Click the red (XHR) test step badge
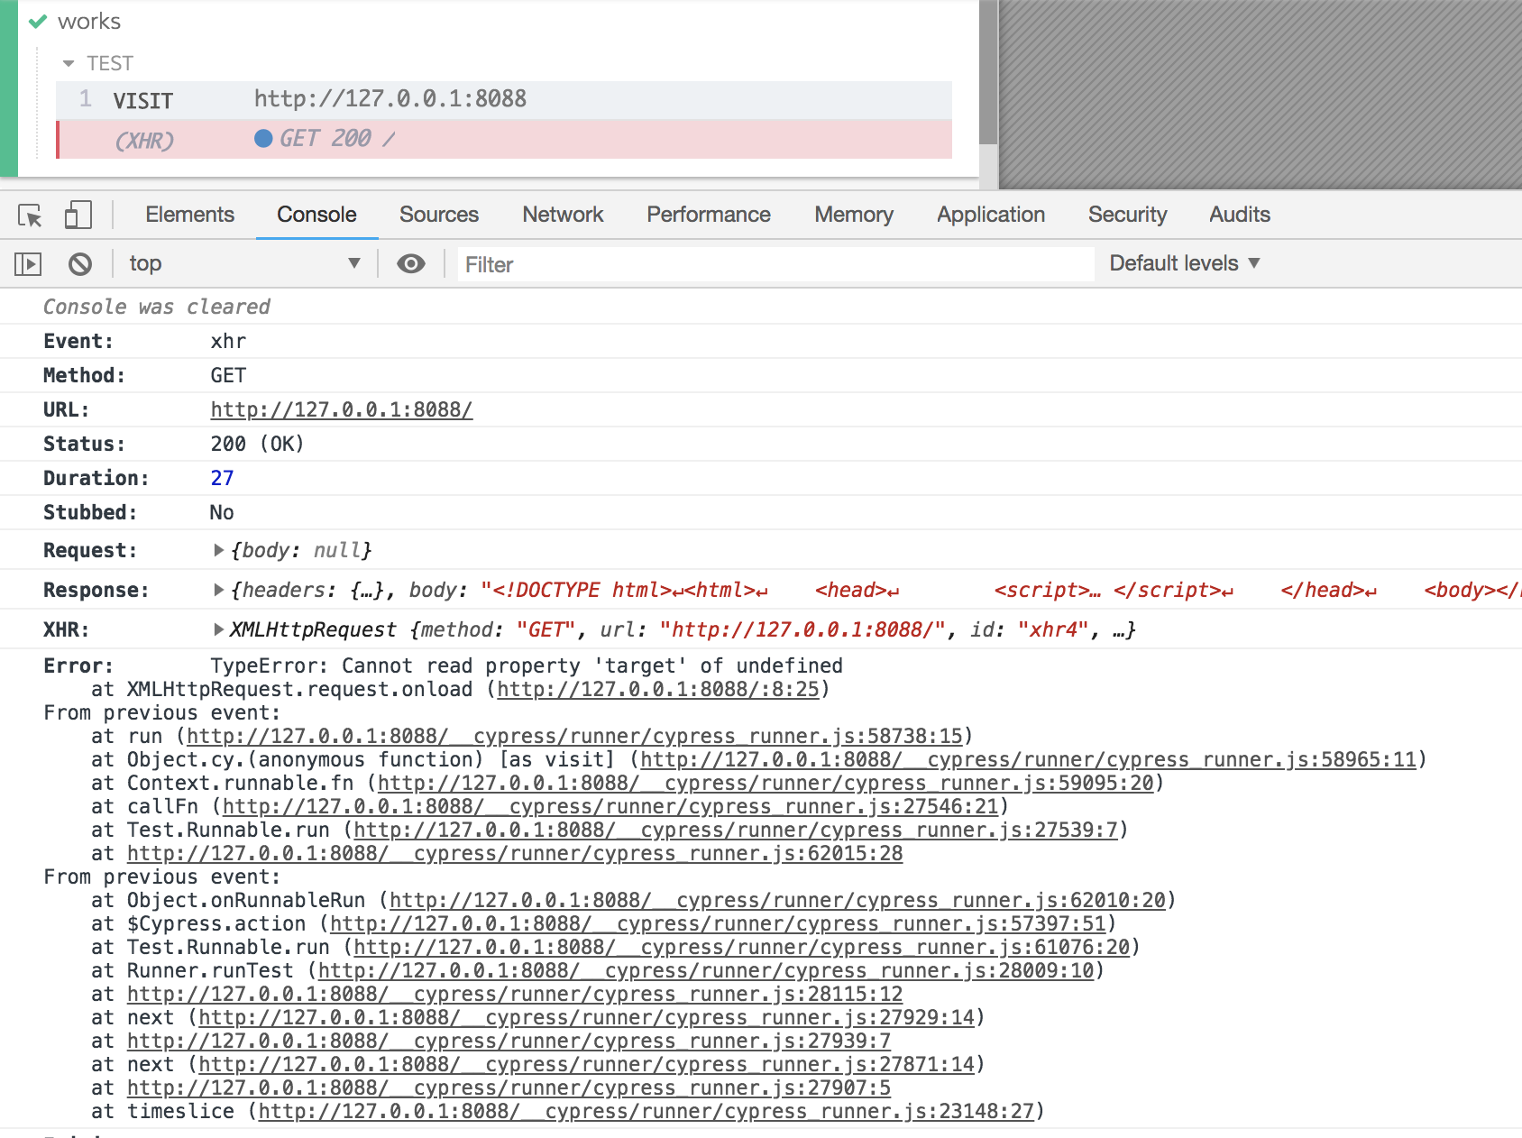Screen dimensions: 1522x1138 (x=144, y=140)
